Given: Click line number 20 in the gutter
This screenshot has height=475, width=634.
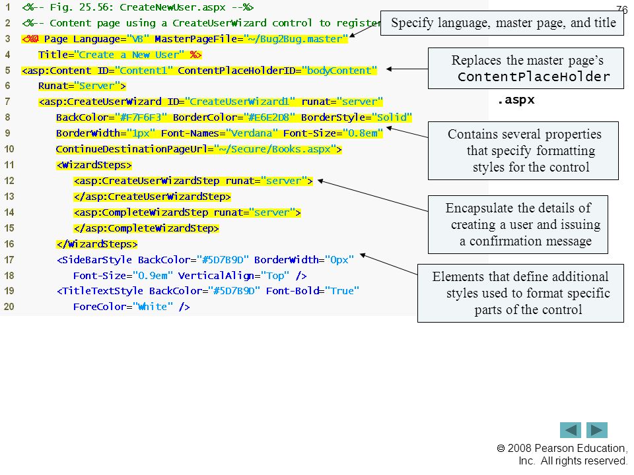Looking at the screenshot, I should coord(9,307).
